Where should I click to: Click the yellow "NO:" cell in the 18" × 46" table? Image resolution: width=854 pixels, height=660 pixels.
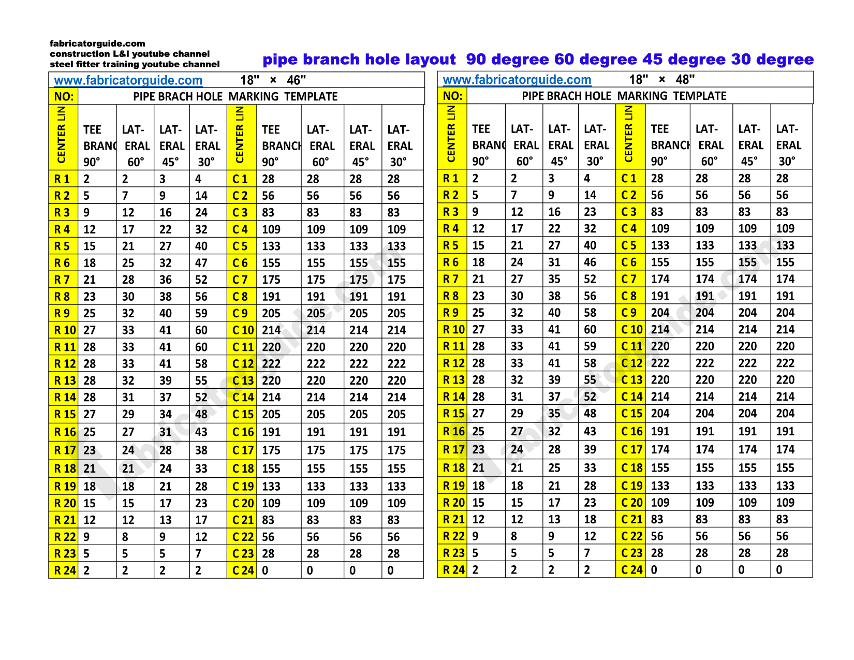(63, 97)
